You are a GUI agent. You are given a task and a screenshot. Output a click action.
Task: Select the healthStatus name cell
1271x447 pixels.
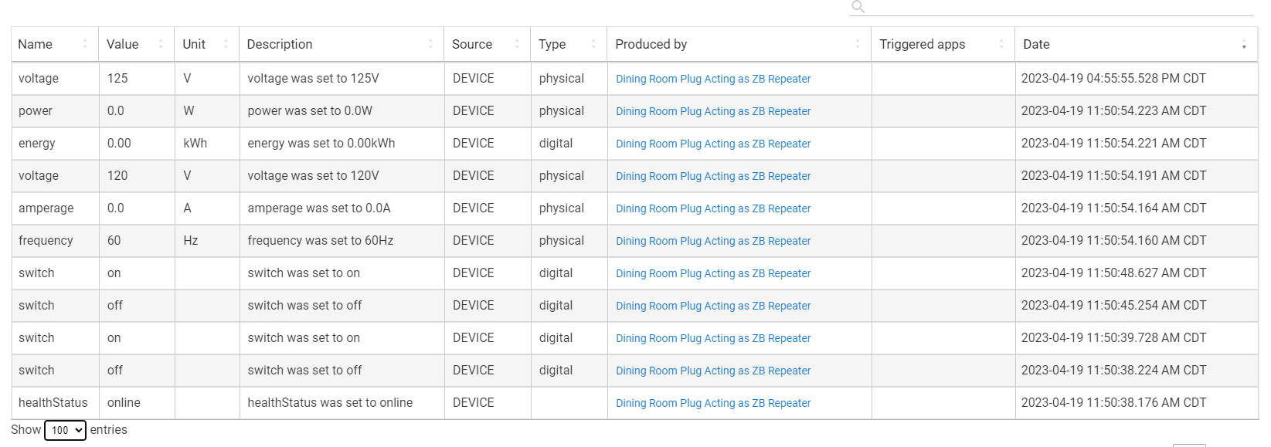[53, 403]
